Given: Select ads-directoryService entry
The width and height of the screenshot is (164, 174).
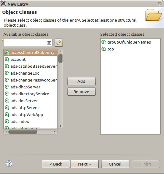Looking at the screenshot, I should coord(30,94).
